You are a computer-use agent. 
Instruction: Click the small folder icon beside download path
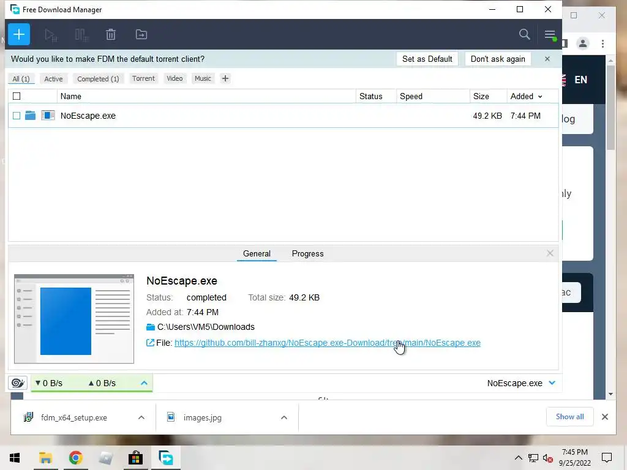(151, 327)
